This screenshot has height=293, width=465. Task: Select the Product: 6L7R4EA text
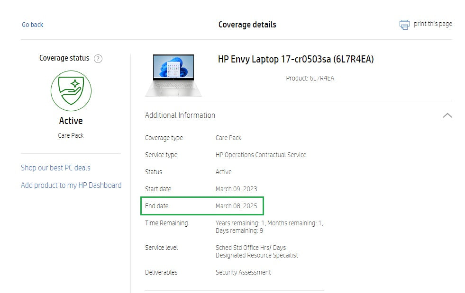pyautogui.click(x=310, y=78)
